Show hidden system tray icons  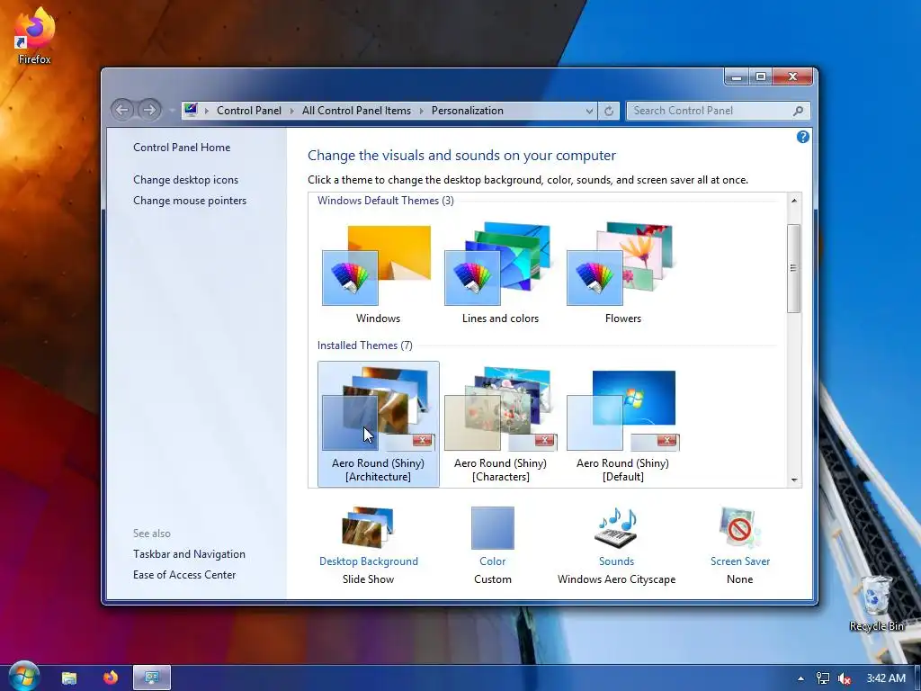pos(800,678)
